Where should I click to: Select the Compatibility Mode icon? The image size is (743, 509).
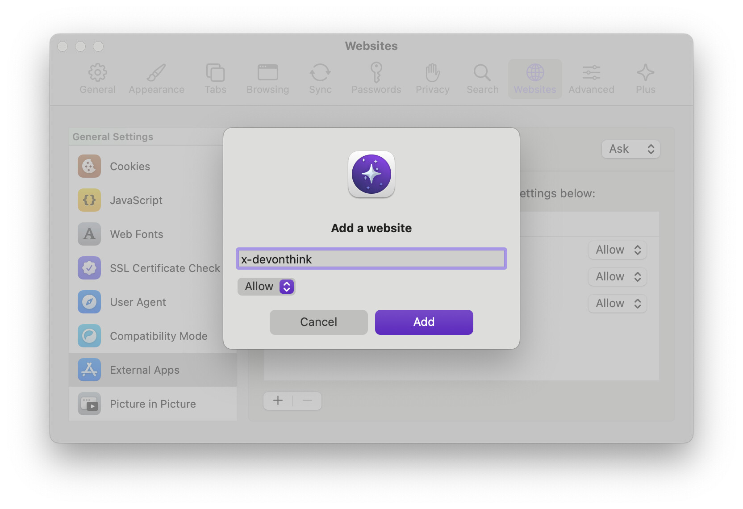[x=89, y=336]
